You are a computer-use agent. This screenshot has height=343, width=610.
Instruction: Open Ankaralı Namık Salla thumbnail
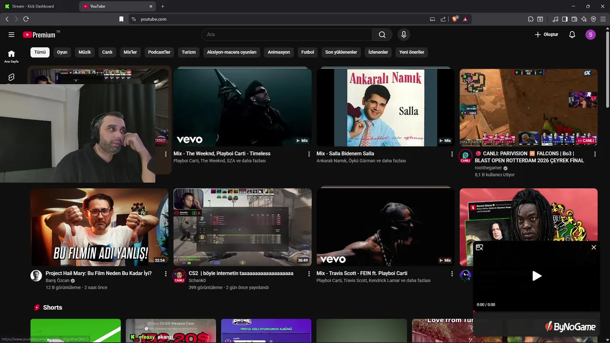pyautogui.click(x=386, y=107)
